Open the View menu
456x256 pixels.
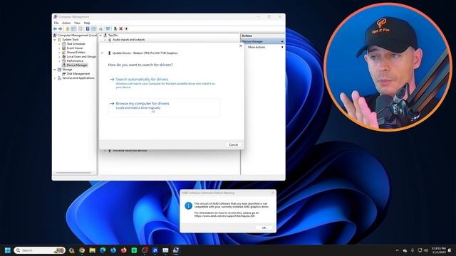[x=77, y=23]
